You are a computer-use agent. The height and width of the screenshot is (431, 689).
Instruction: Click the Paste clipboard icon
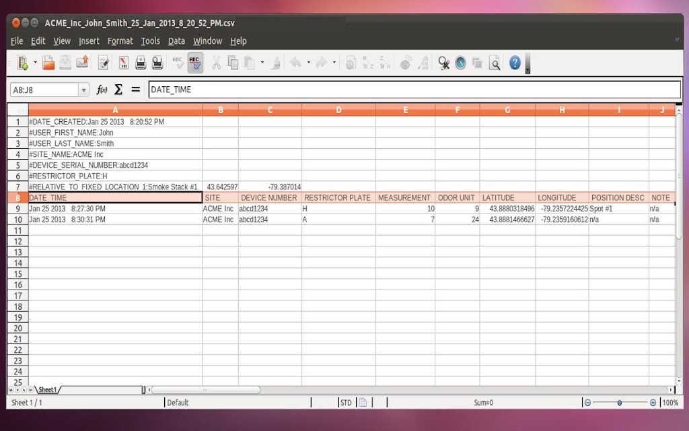[x=250, y=63]
